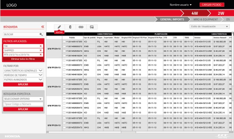The image size is (234, 139).
Task: Click the magnifier icon in the Buscar field
Action: 41,34
